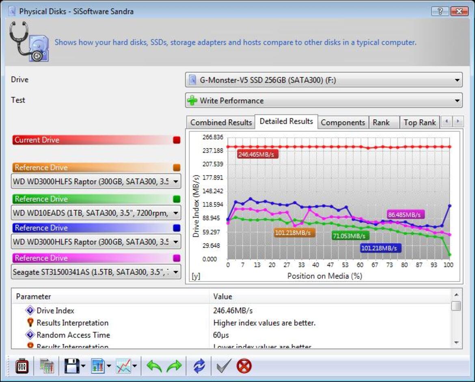Click the [y] axis button below chart

point(196,276)
